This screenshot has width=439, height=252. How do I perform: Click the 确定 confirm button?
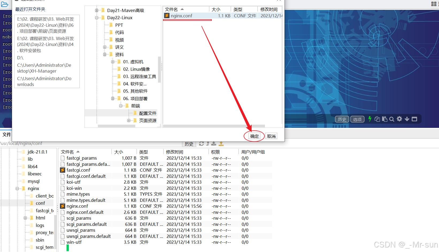point(254,136)
